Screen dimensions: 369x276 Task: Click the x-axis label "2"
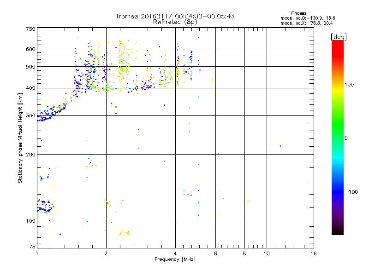[x=106, y=253]
